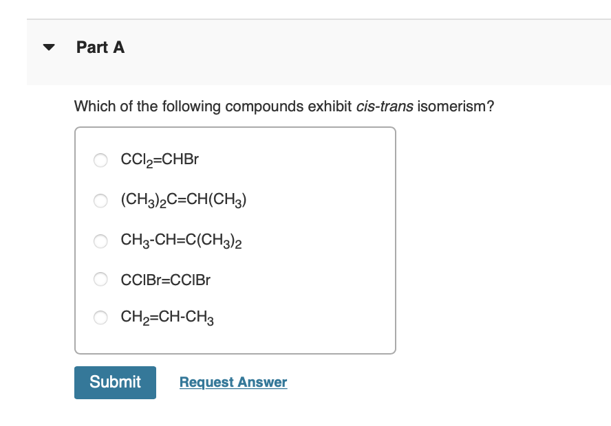Click the Part A heading
This screenshot has height=426, width=611.
[x=100, y=47]
